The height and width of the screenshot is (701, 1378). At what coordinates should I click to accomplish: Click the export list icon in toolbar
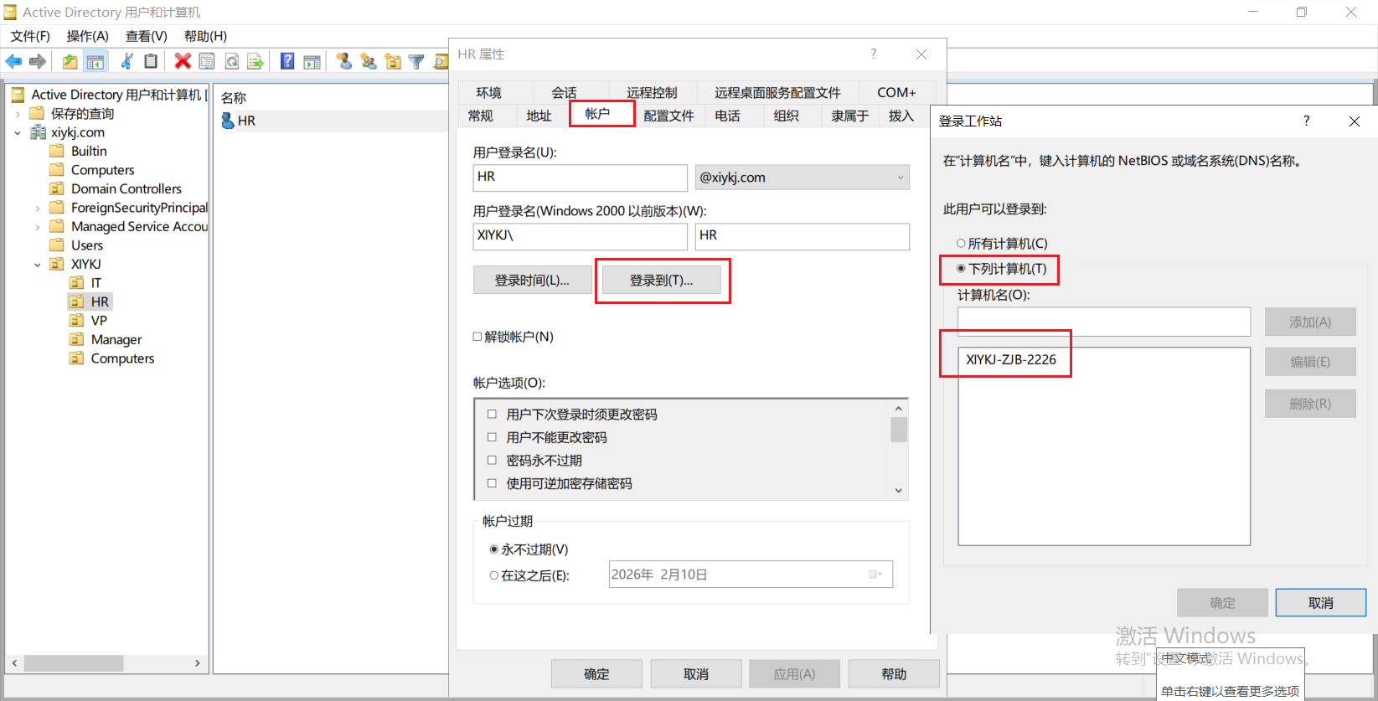[255, 61]
